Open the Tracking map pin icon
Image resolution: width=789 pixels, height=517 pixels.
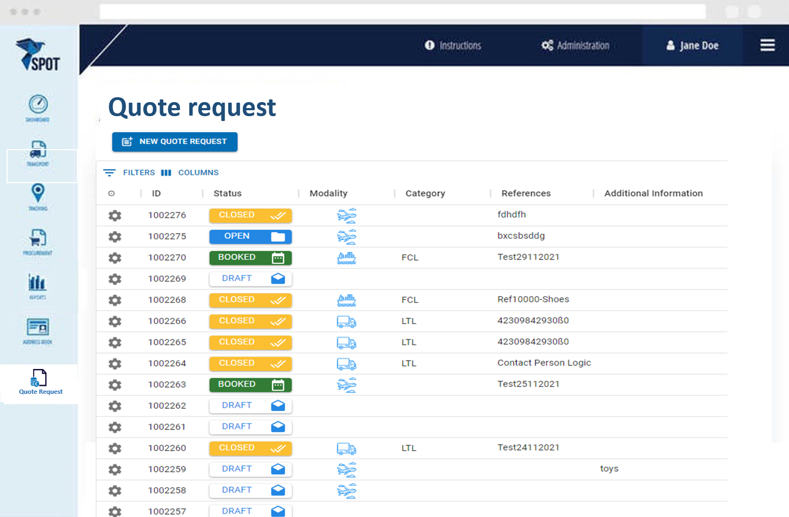pos(38,197)
